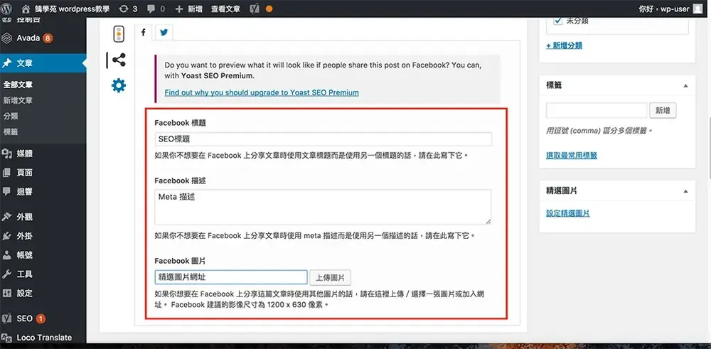Click the + 新增分類 link

tap(564, 45)
